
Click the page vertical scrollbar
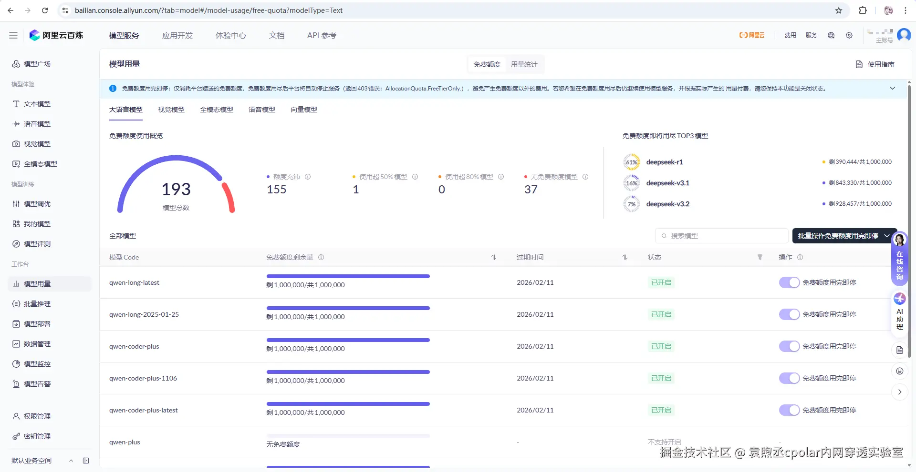click(909, 221)
